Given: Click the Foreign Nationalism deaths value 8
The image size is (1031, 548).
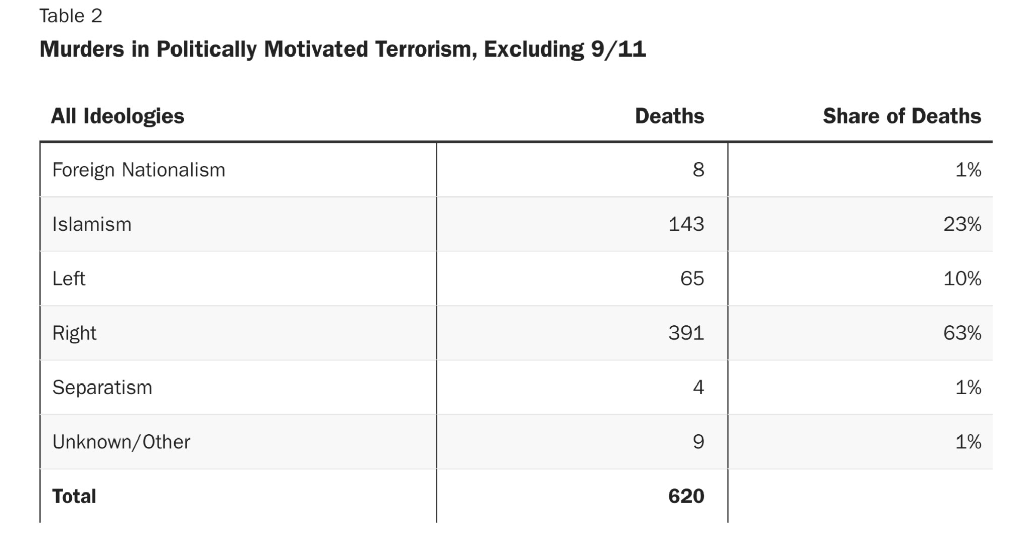Looking at the screenshot, I should pyautogui.click(x=698, y=170).
